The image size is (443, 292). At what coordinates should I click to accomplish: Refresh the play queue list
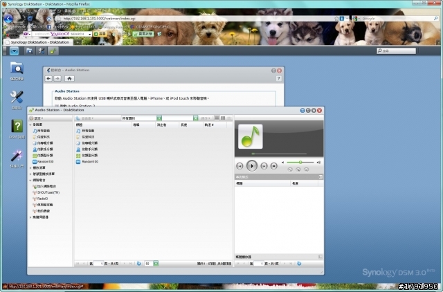(x=299, y=264)
